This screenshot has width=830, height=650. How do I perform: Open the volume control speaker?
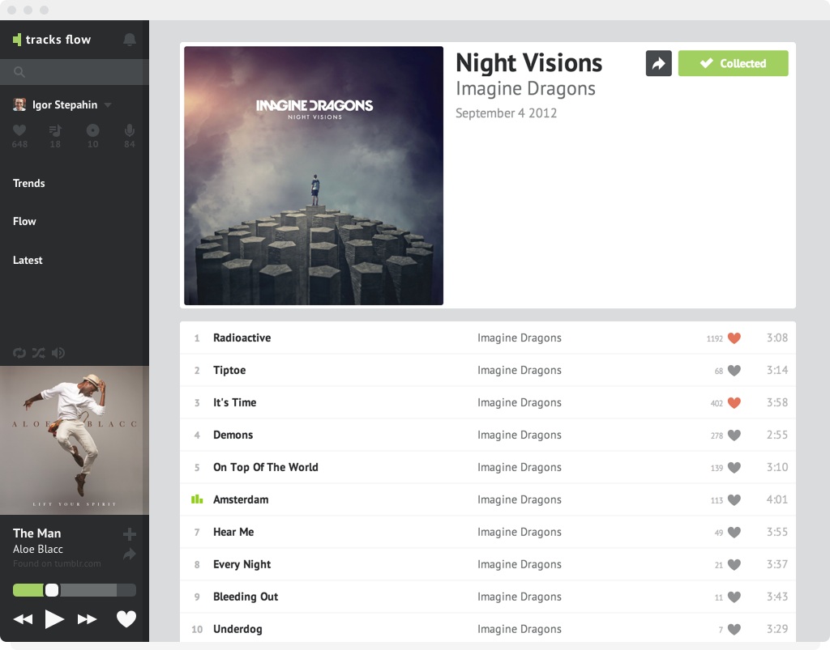58,353
